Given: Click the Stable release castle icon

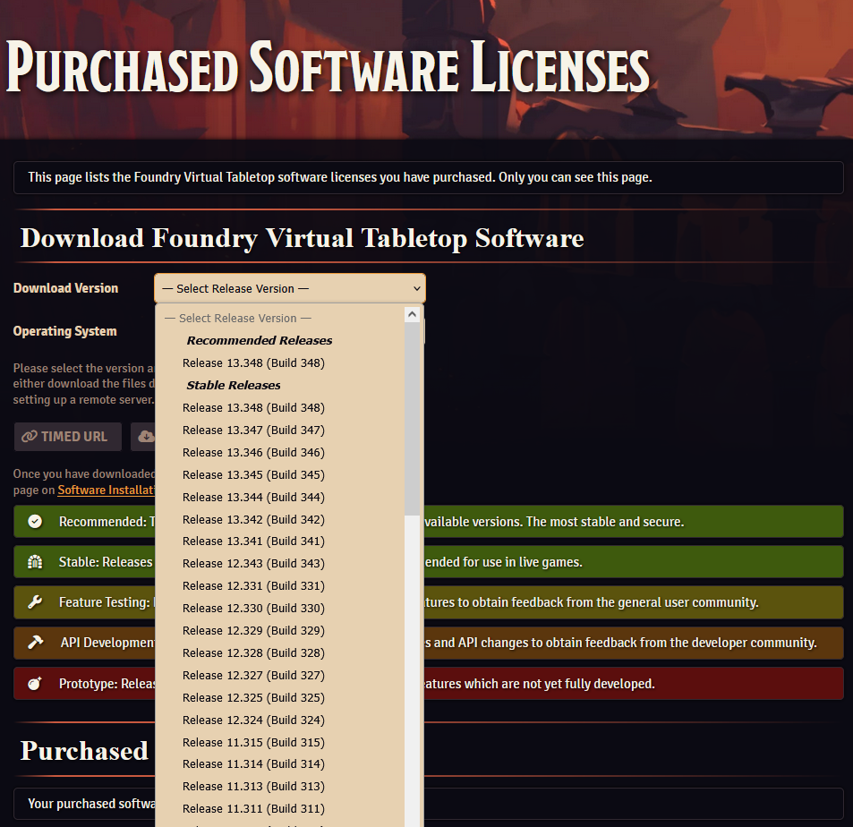Looking at the screenshot, I should pyautogui.click(x=35, y=562).
